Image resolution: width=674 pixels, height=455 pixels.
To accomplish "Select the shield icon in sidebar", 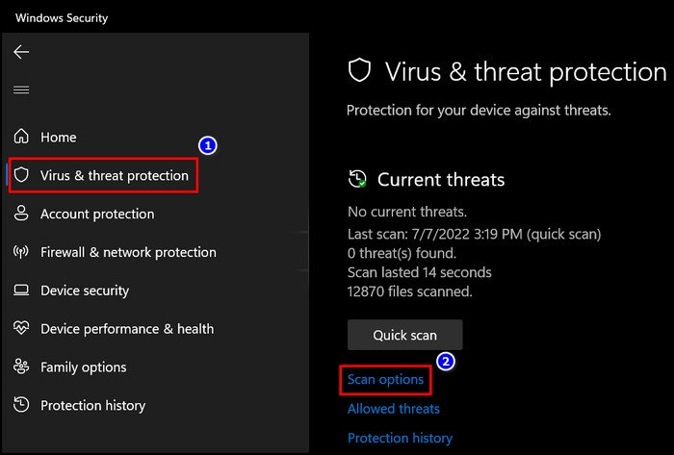I will 21,175.
